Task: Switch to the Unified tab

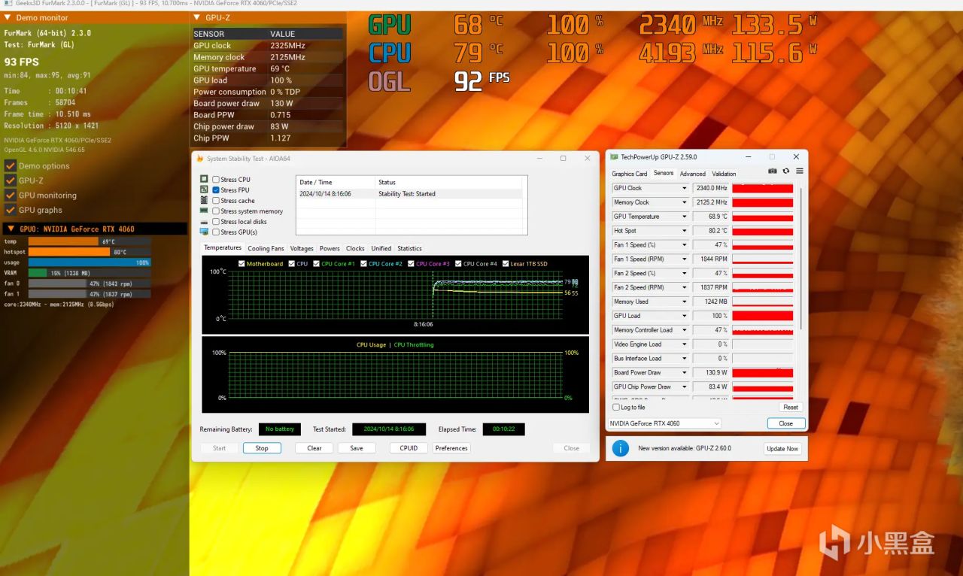Action: pyautogui.click(x=381, y=248)
